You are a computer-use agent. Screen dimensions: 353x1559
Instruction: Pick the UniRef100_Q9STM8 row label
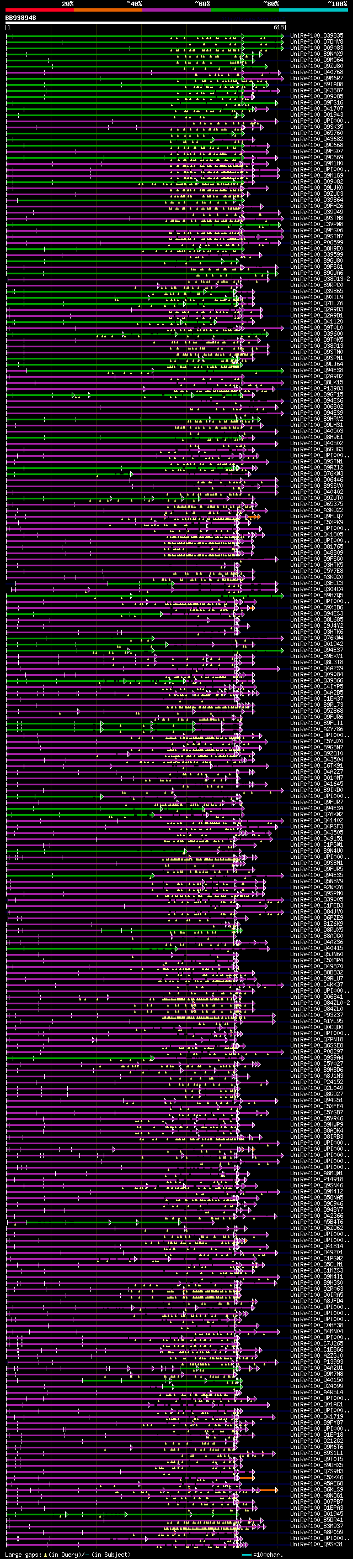click(x=317, y=218)
